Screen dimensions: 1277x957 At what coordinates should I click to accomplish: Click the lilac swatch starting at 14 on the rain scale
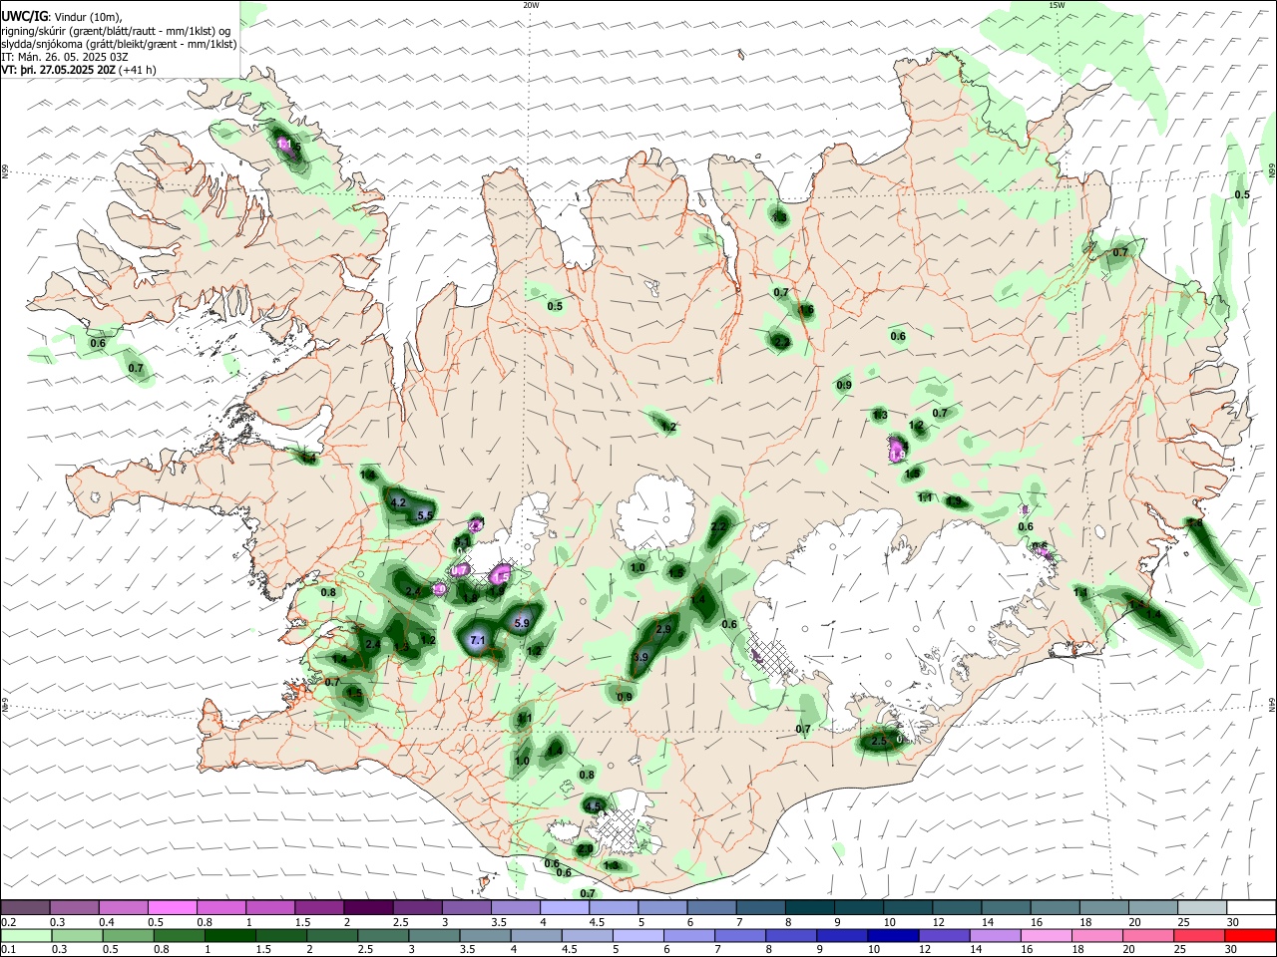996,936
